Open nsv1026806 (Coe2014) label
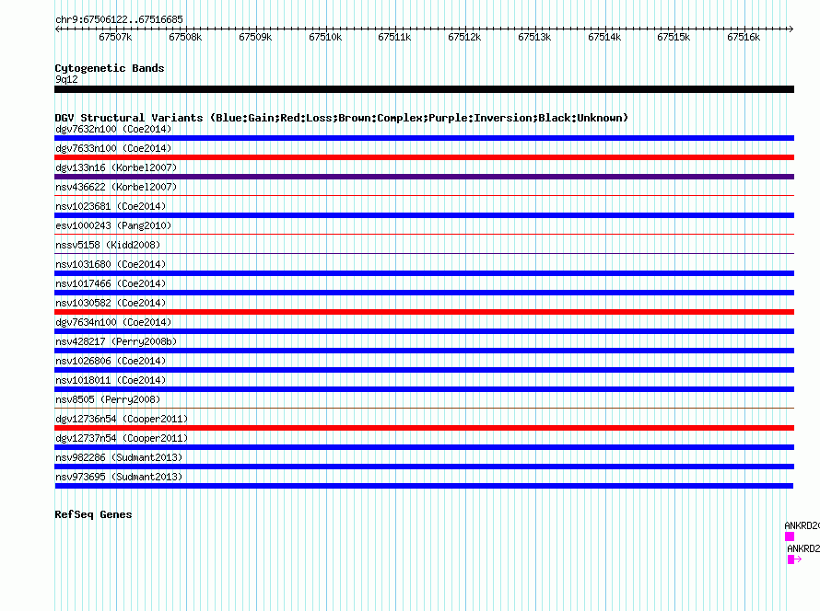 (x=111, y=361)
